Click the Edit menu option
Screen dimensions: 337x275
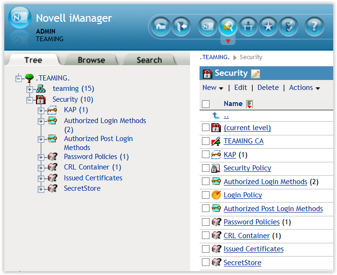click(240, 88)
